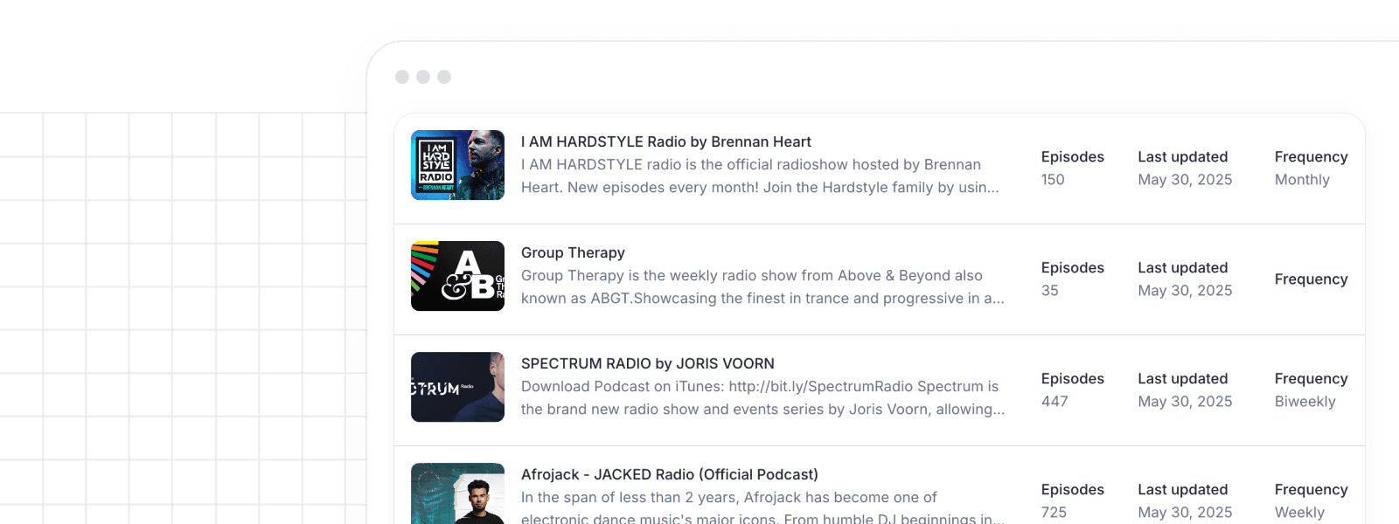The image size is (1399, 524).
Task: Select the SPECTRUM RADIO cover image
Action: coord(457,387)
